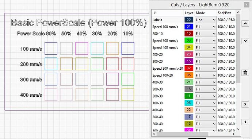
Task: Delete the layer with the trash icon
Action: coord(245,73)
